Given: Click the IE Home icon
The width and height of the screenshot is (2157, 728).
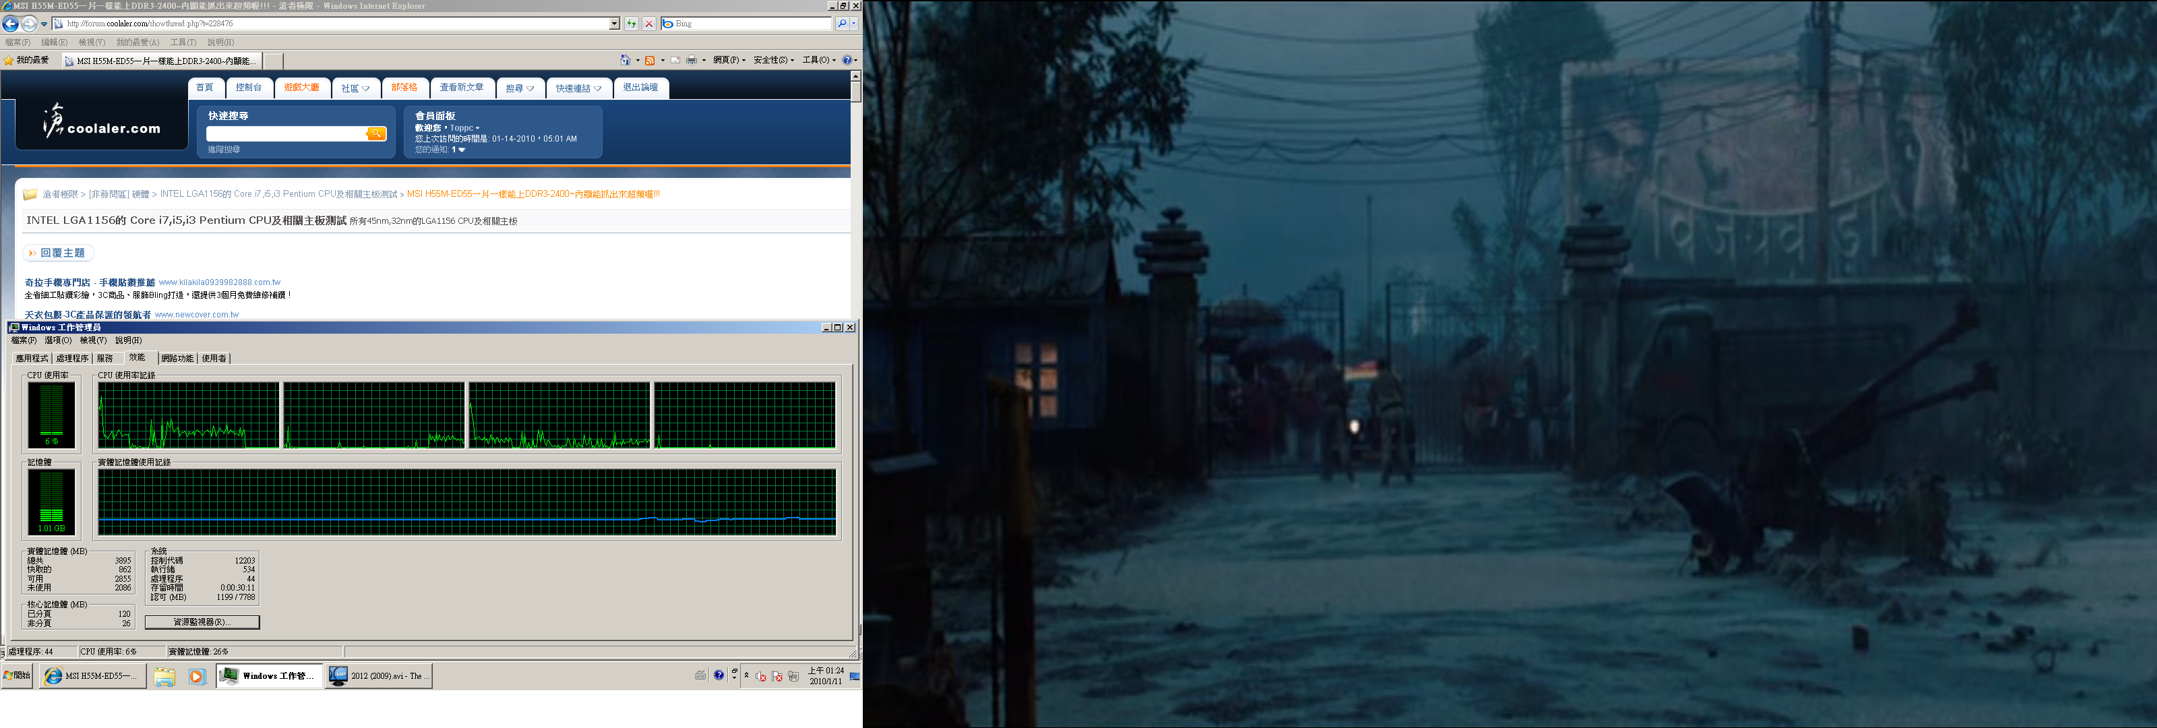Looking at the screenshot, I should [x=626, y=59].
